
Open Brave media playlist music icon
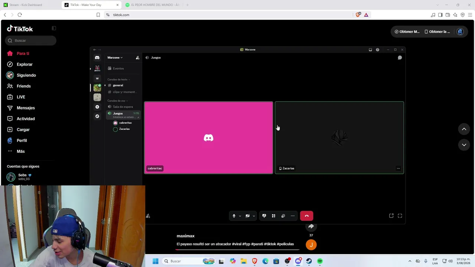tap(433, 15)
